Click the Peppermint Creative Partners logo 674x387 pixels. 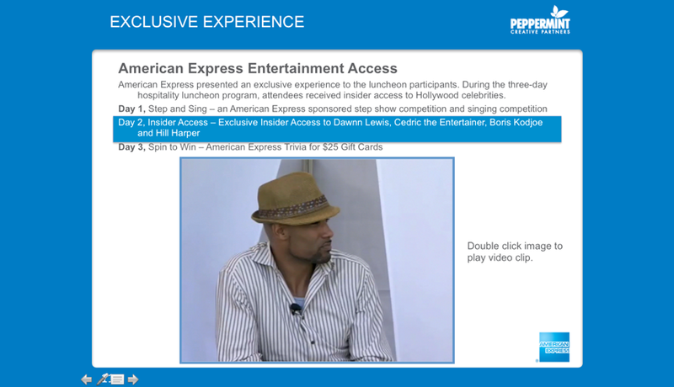point(540,20)
